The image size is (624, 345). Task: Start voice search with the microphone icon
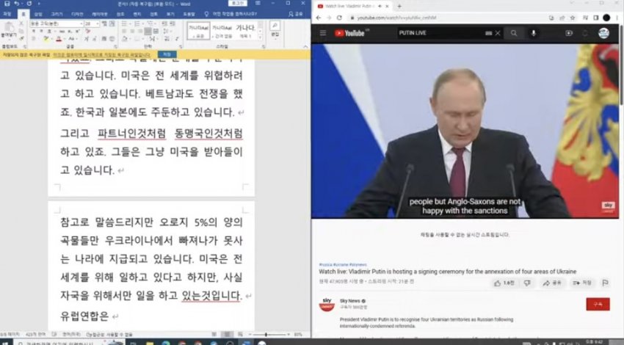534,33
